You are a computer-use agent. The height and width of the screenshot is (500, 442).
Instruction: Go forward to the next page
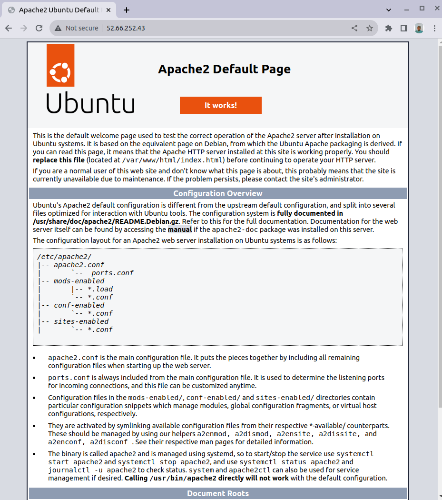[24, 28]
